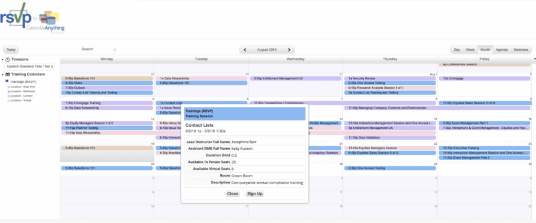The height and width of the screenshot is (223, 536).
Task: Open 8:45p Entitlement Management US event
Action: pos(296,79)
